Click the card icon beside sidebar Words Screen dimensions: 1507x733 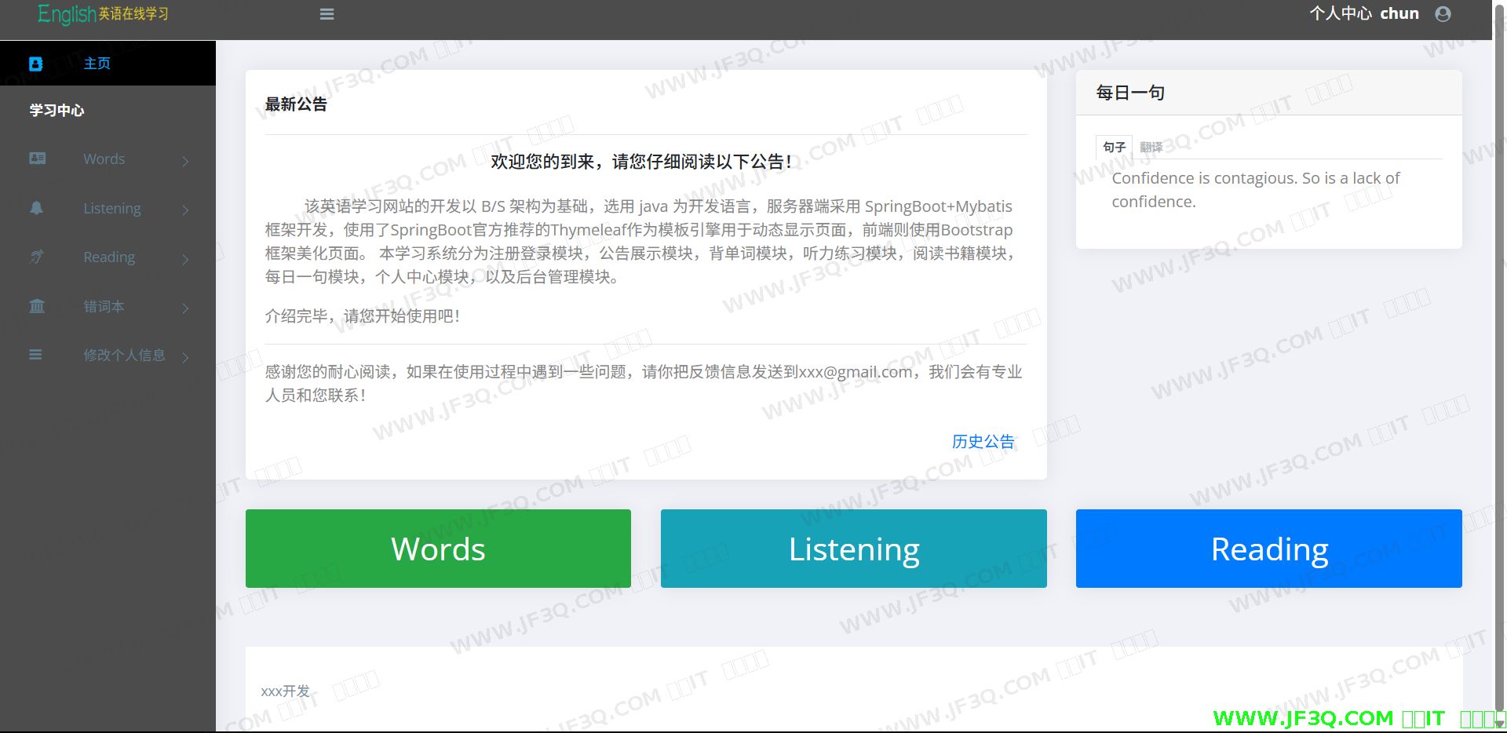click(37, 159)
